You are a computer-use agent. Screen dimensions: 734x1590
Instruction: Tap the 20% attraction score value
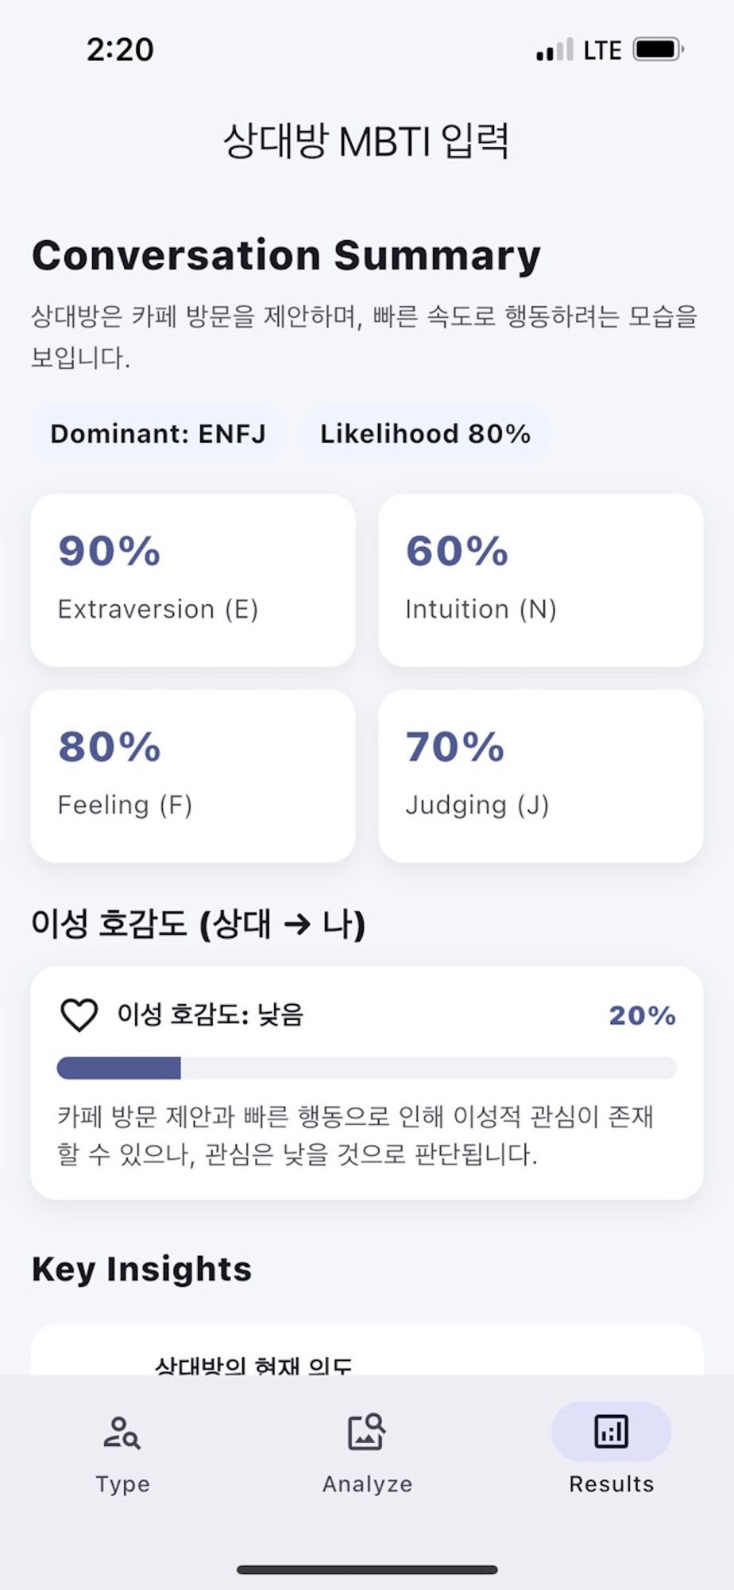tap(642, 1015)
